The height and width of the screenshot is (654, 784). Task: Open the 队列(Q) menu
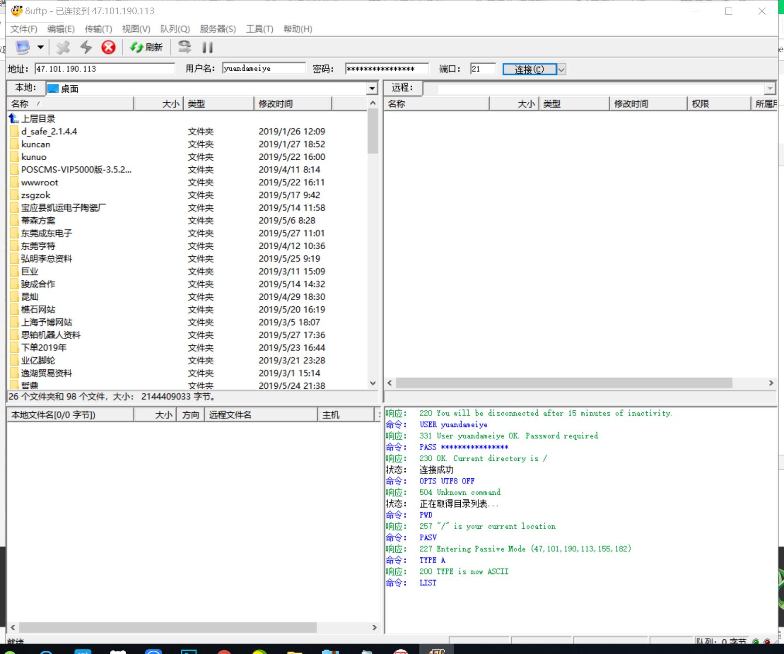click(x=175, y=29)
